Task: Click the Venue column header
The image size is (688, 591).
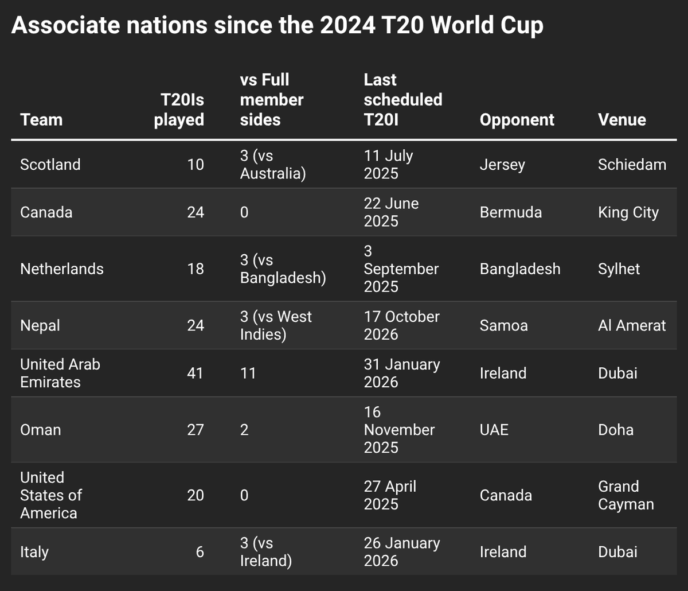Action: [621, 119]
